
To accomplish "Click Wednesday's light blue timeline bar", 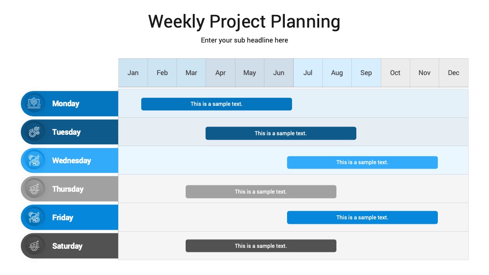I will [362, 162].
